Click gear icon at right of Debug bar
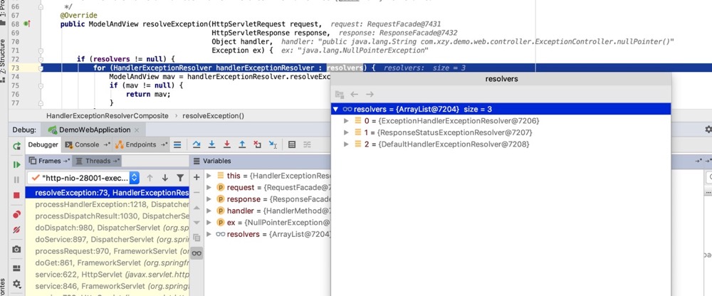712x296 pixels. coord(708,129)
